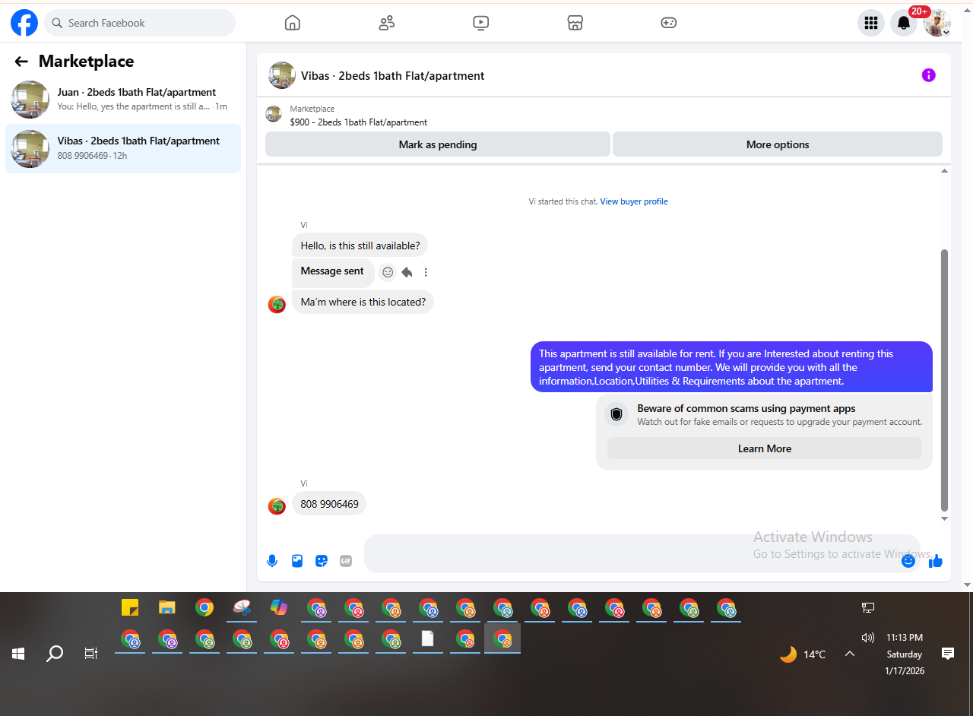The height and width of the screenshot is (716, 973).
Task: Click the $900 - 2beds 1bath listing text
Action: tap(358, 122)
